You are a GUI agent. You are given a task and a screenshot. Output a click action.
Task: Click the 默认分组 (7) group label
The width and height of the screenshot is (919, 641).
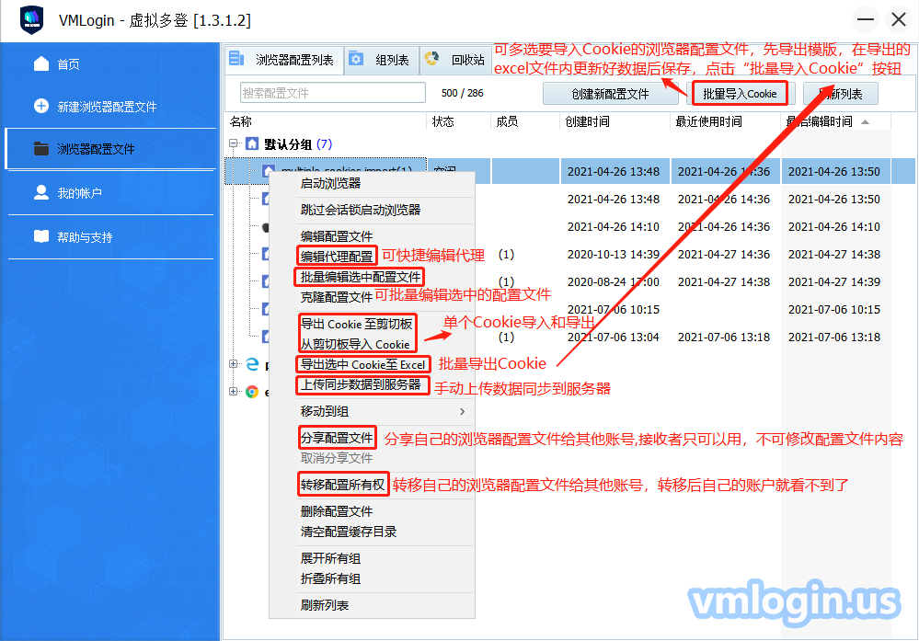tap(298, 144)
